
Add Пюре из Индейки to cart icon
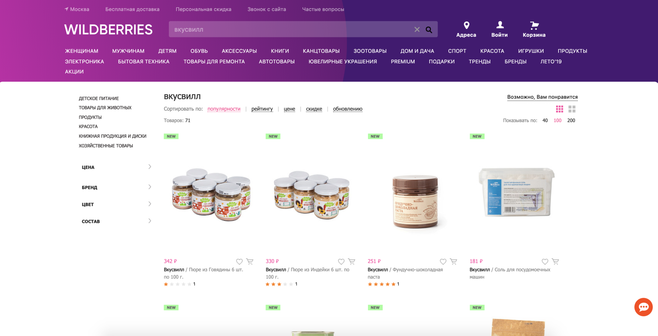tap(352, 262)
